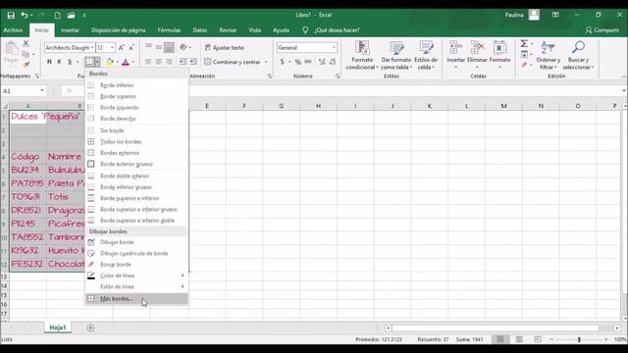This screenshot has height=353, width=628.
Task: Toggle Italic (K) formatting
Action: click(x=59, y=62)
